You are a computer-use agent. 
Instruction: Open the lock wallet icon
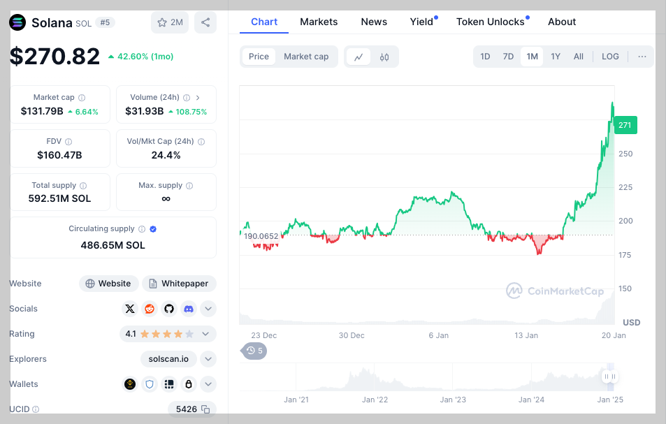tap(189, 384)
